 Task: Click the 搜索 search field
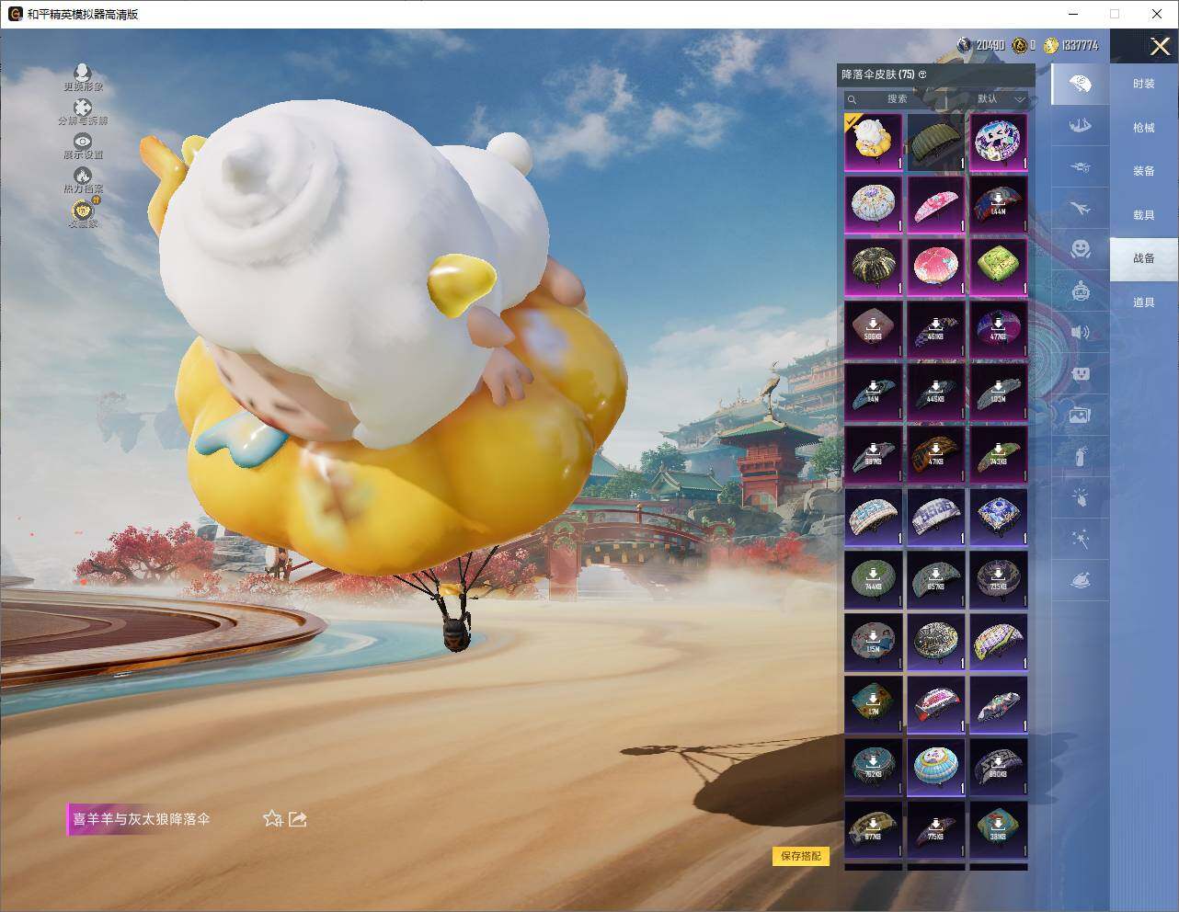point(896,99)
